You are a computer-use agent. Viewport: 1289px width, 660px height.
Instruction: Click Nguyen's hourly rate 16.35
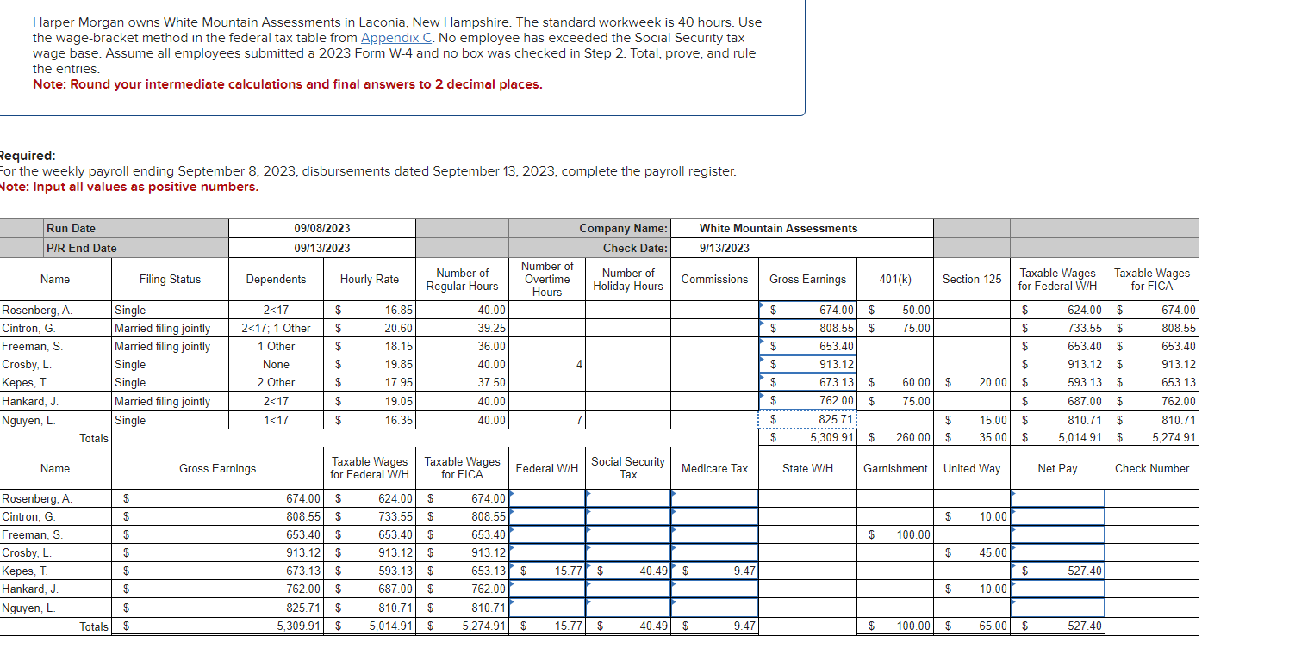[369, 420]
